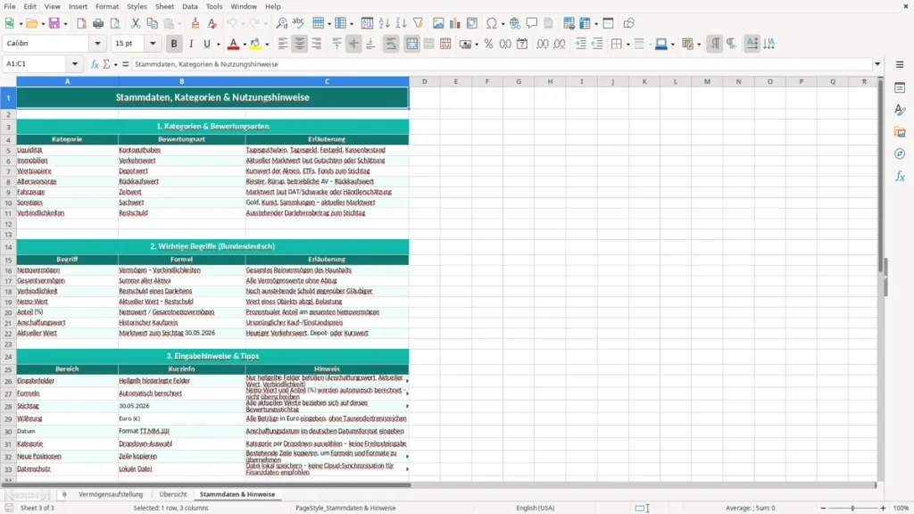Select row 14 header
The height and width of the screenshot is (514, 914).
pyautogui.click(x=8, y=246)
